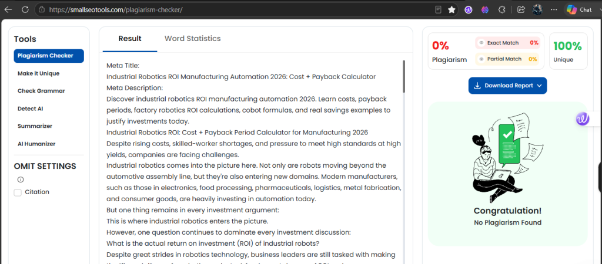Open the Summarizer tool

[x=35, y=126]
